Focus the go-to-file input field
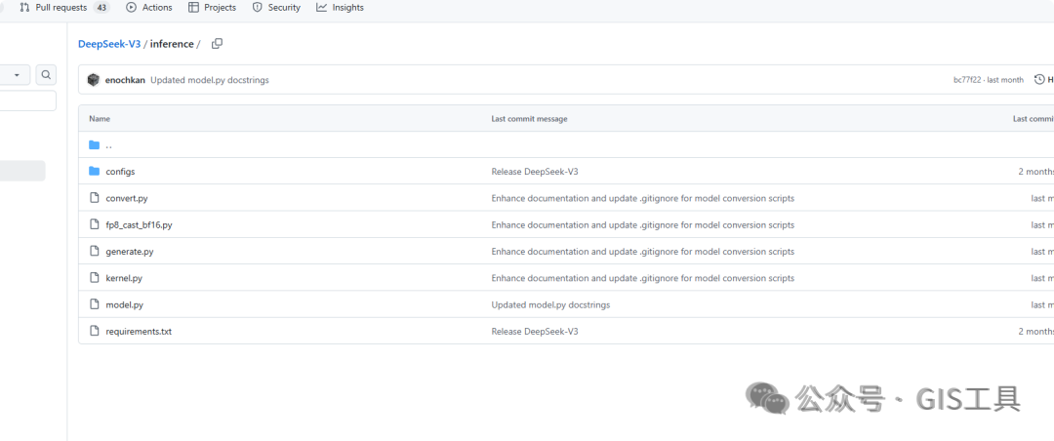This screenshot has width=1054, height=441. click(x=27, y=100)
